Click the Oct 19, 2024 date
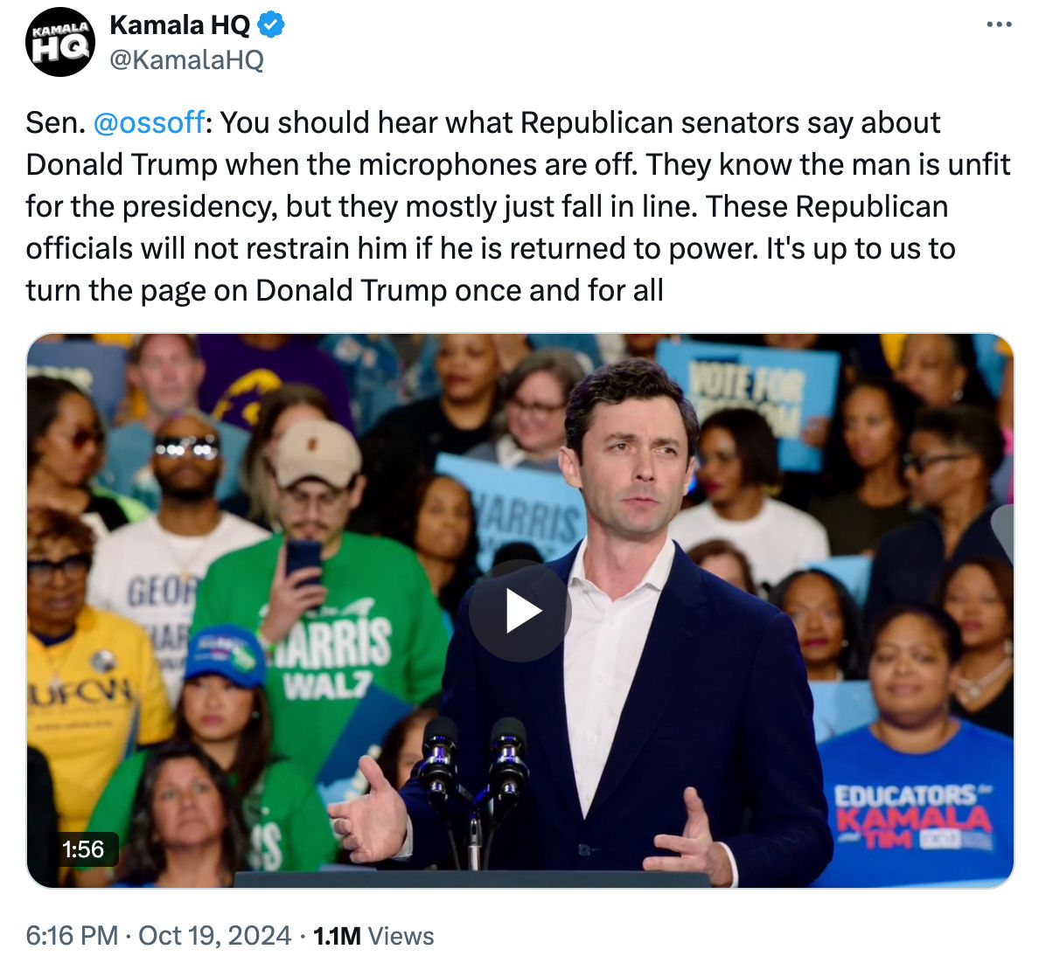 pos(214,936)
